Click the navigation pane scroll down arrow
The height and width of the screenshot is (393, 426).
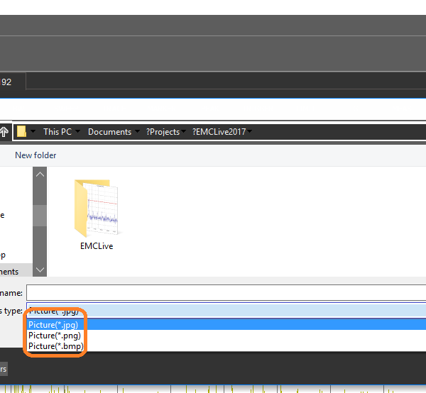pos(40,270)
